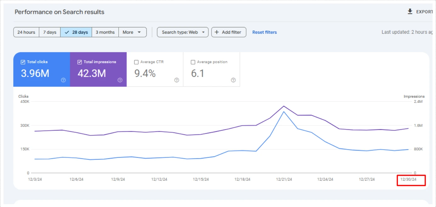Click the plus icon on Add filter

[x=217, y=32]
